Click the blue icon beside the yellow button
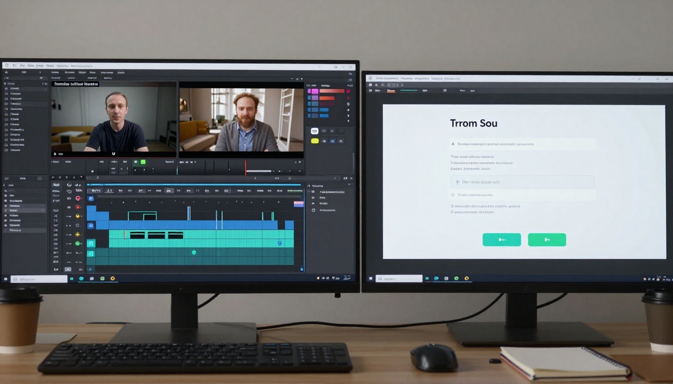The height and width of the screenshot is (384, 673). tap(332, 141)
